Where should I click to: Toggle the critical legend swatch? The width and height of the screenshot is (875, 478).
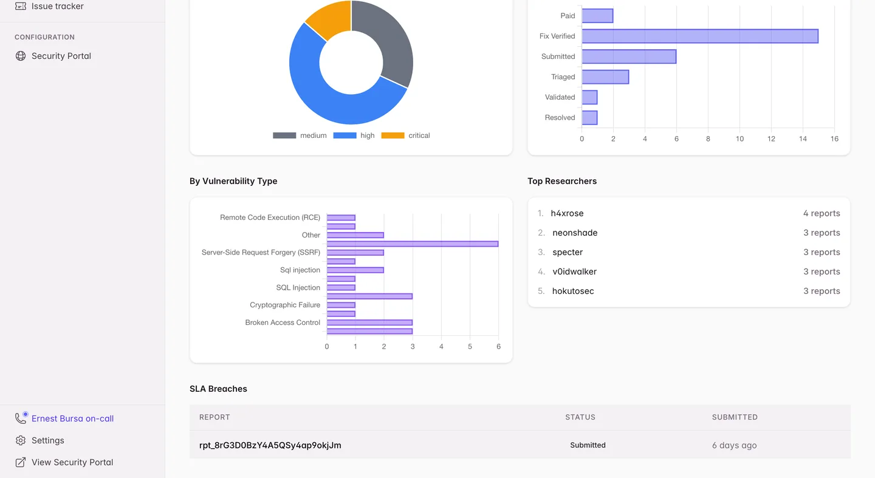click(x=393, y=135)
